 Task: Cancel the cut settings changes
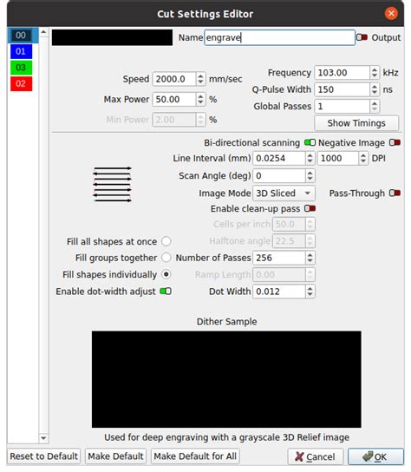[316, 456]
